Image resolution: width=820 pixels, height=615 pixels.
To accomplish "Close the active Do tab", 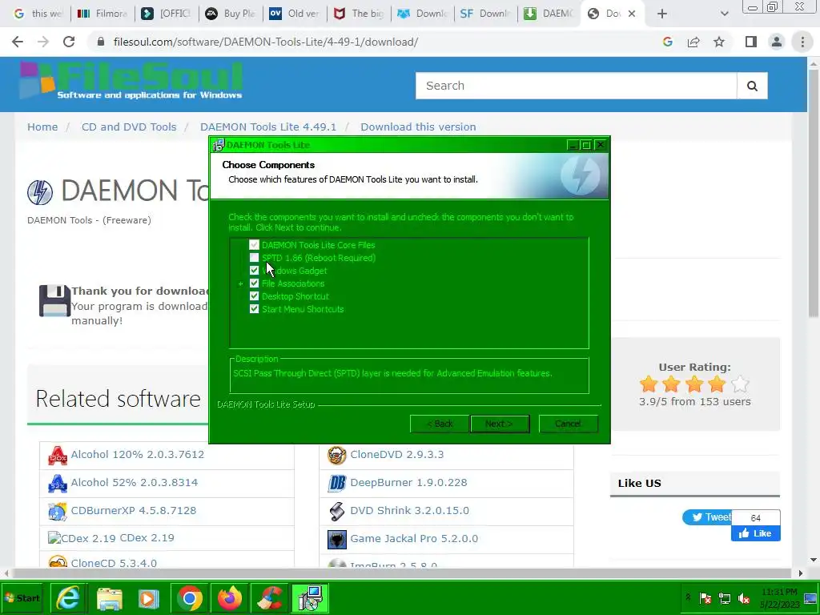I will 632,14.
